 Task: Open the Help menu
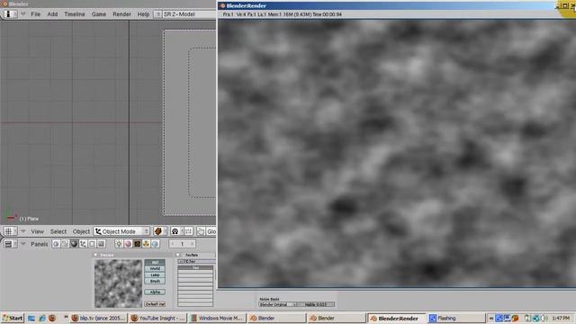[x=143, y=14]
